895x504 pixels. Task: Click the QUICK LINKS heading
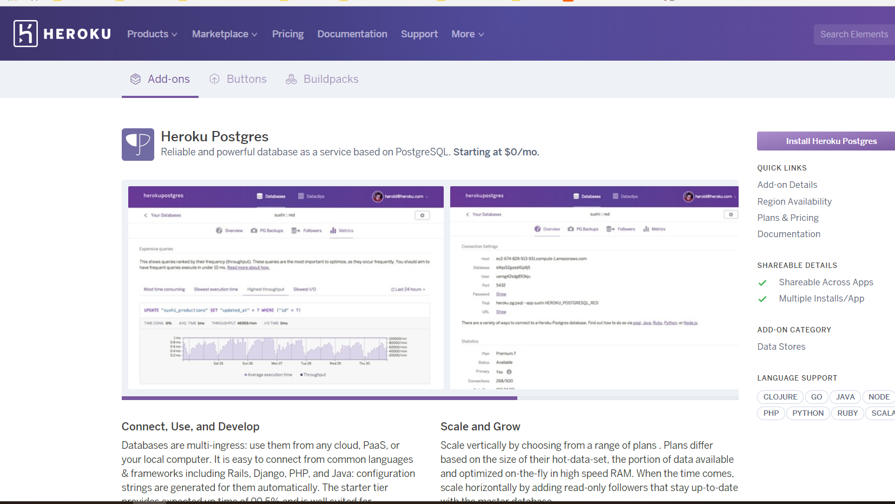click(782, 168)
